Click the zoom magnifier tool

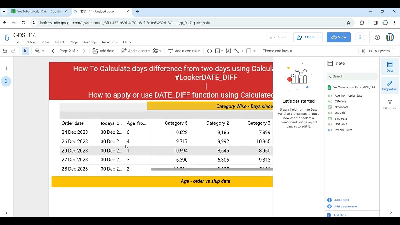point(37,51)
